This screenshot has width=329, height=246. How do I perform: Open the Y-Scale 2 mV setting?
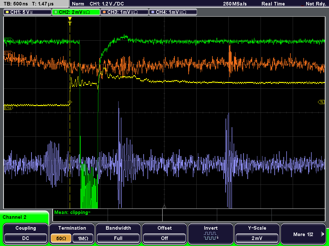coord(257,234)
